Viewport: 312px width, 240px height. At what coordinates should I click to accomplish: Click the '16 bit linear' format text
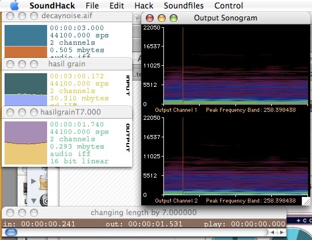click(x=79, y=161)
